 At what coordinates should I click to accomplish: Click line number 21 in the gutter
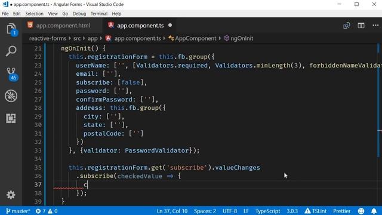coord(38,48)
